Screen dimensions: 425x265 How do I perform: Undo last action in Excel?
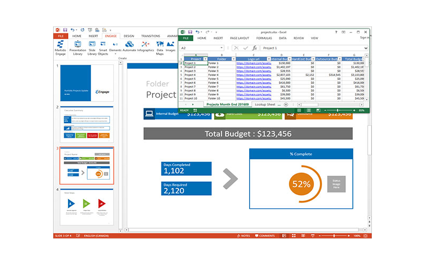coord(198,32)
